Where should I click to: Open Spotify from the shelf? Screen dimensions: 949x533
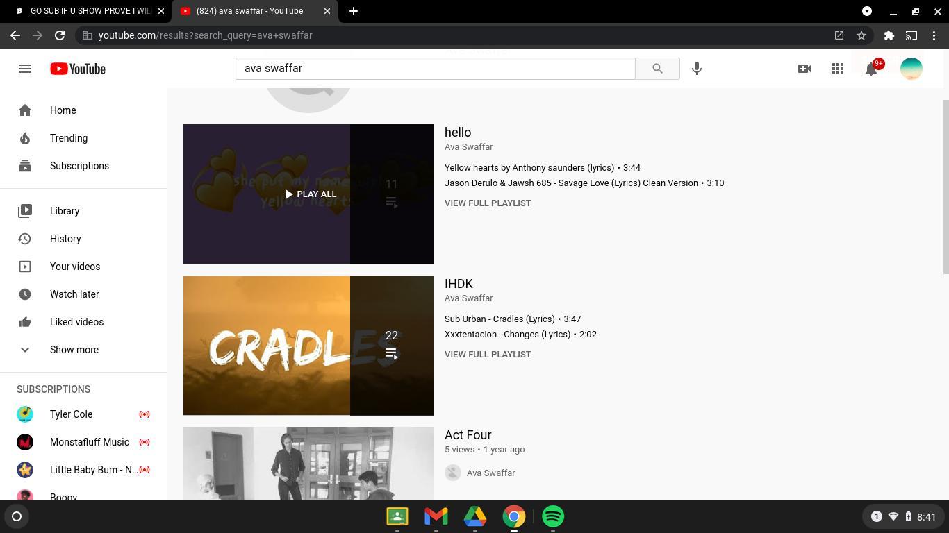click(553, 516)
